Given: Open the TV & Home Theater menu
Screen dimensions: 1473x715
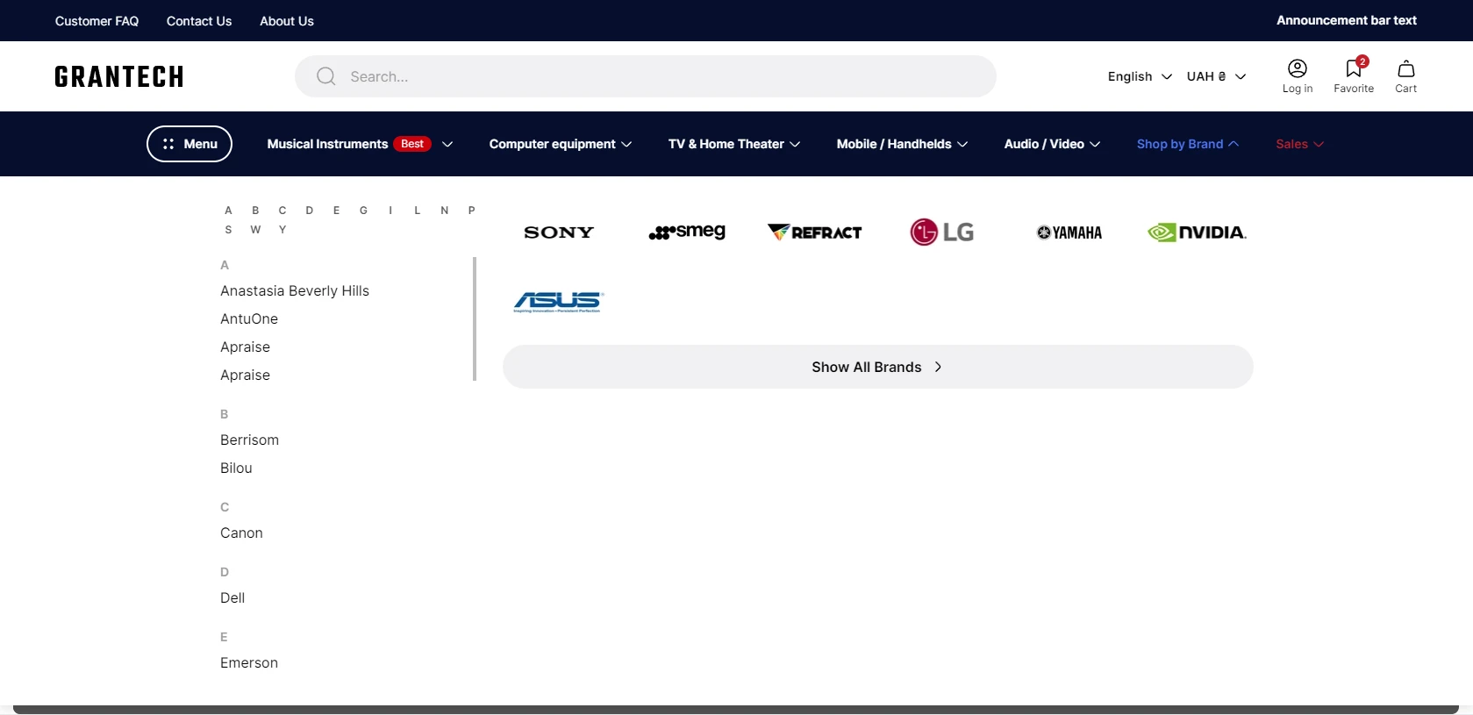Looking at the screenshot, I should point(734,144).
